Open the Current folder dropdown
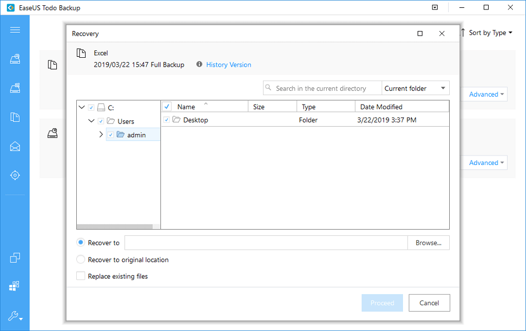 [416, 88]
